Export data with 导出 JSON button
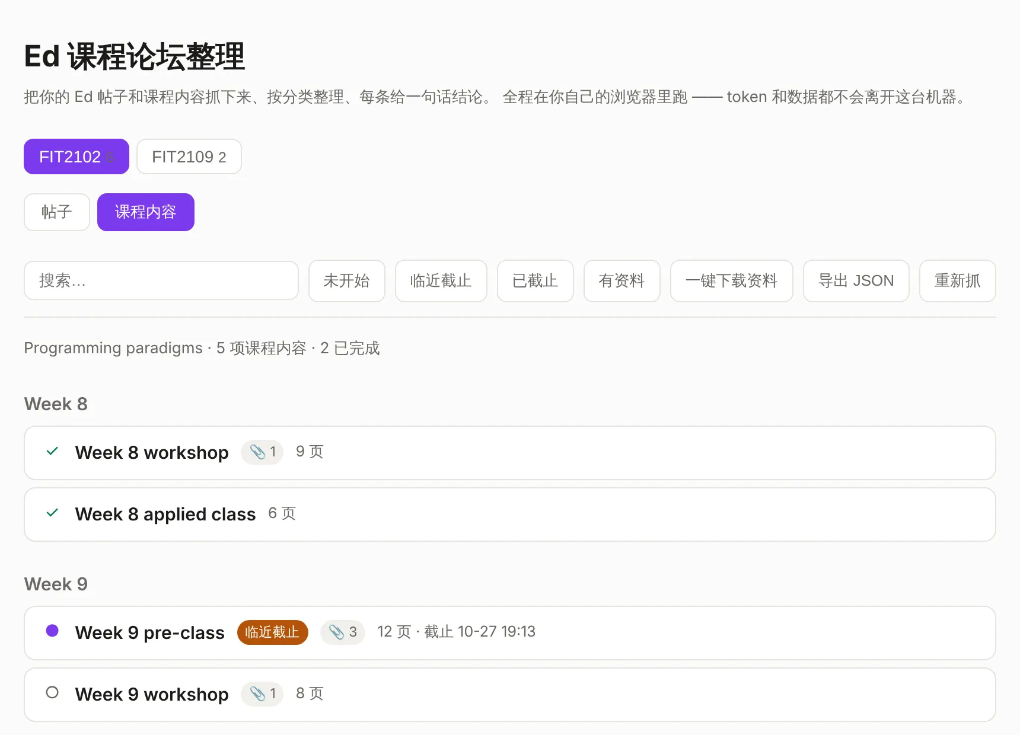The width and height of the screenshot is (1020, 735). [x=856, y=281]
